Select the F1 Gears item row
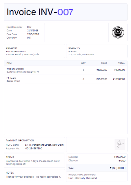 pos(66,79)
